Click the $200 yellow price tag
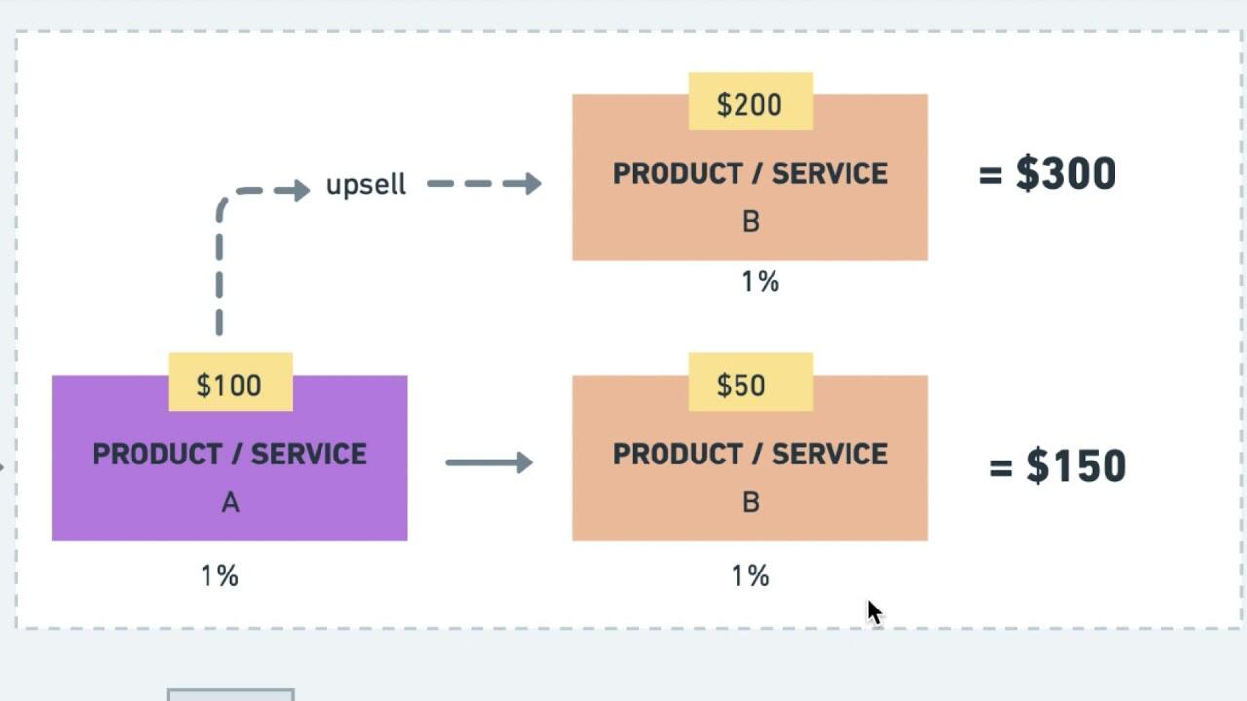Image resolution: width=1247 pixels, height=701 pixels. [x=750, y=102]
